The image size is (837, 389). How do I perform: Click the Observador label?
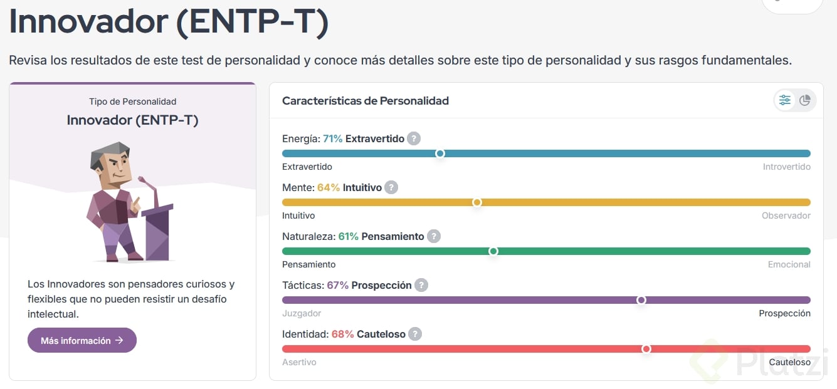(x=786, y=215)
